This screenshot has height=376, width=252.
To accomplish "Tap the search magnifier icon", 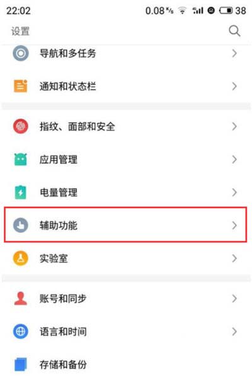I will [x=234, y=31].
